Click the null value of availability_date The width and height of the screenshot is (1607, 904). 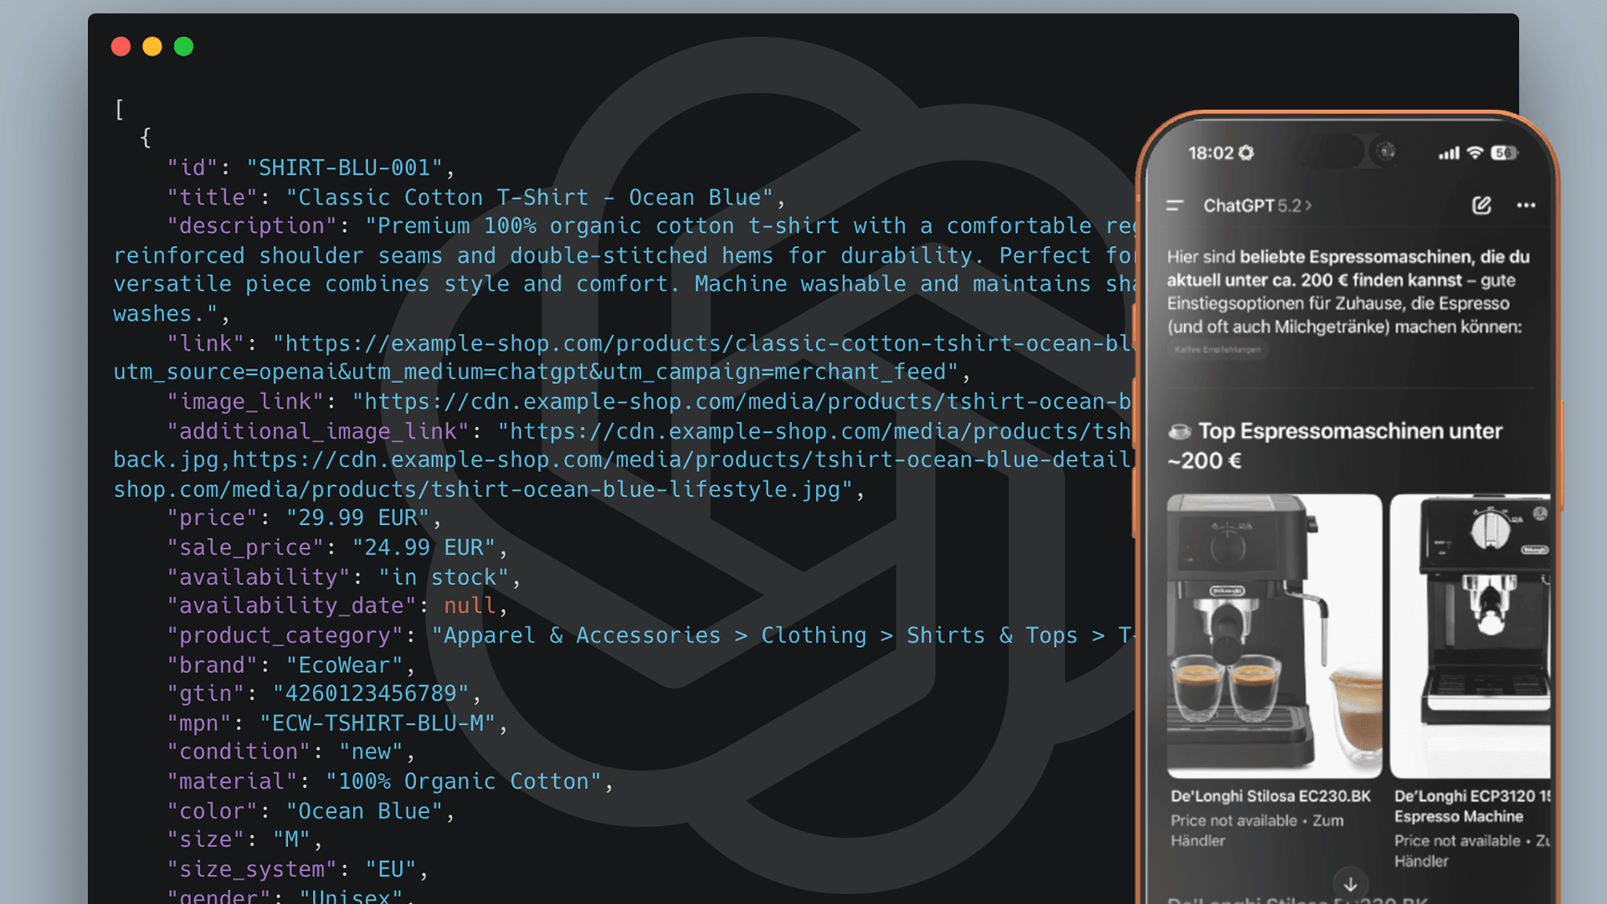click(x=470, y=605)
